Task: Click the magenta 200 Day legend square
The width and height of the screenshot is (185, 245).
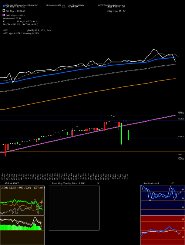Action: pyautogui.click(x=4, y=15)
